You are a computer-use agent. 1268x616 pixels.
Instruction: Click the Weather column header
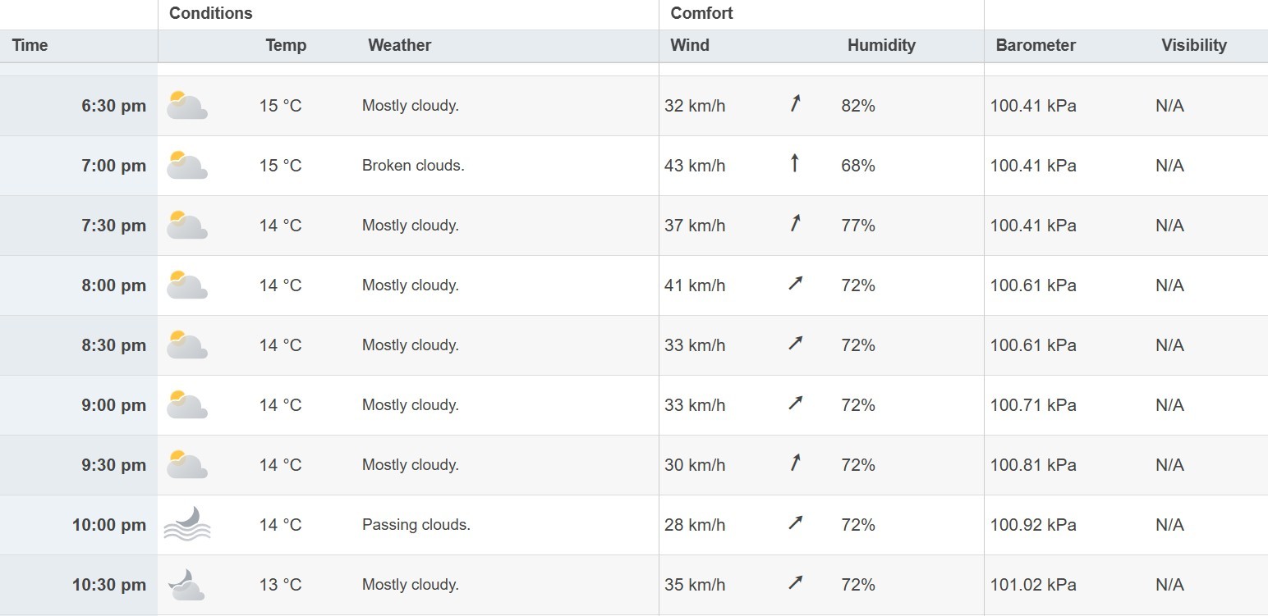[399, 45]
